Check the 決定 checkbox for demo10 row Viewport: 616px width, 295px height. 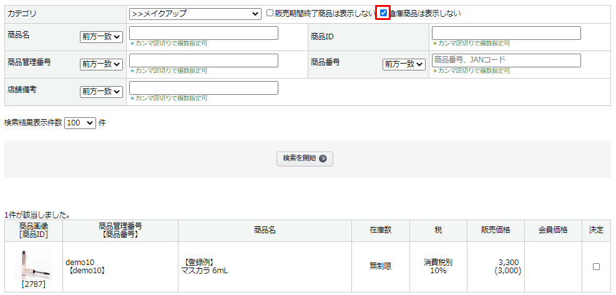(597, 266)
